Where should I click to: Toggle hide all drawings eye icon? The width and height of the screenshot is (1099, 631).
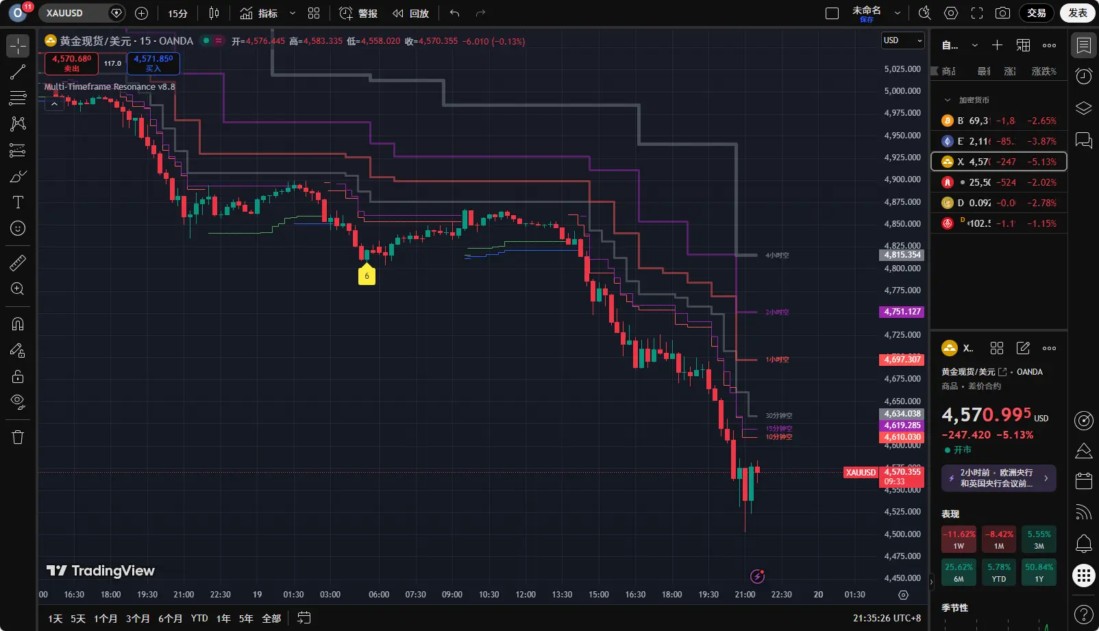(18, 402)
